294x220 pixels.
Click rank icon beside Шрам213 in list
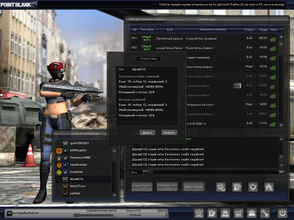(x=65, y=179)
